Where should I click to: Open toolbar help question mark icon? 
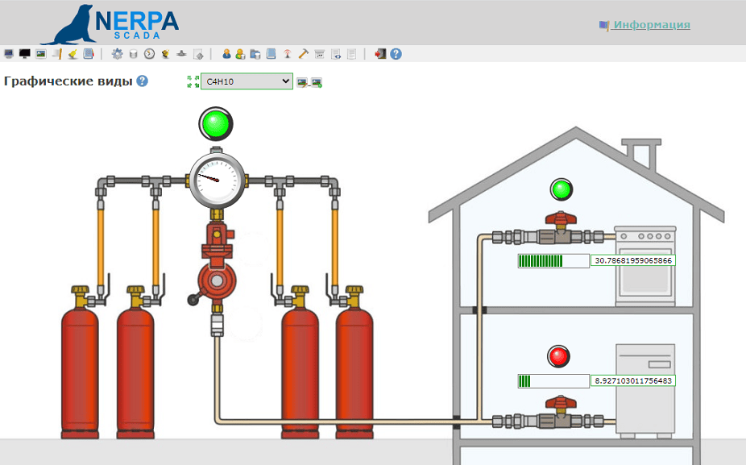[x=396, y=54]
